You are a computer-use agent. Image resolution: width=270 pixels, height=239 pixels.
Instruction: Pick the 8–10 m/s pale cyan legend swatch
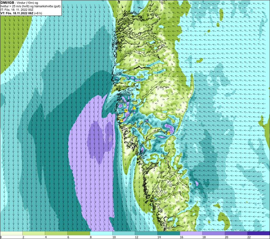pos(101,233)
